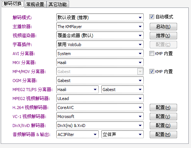The image size is (191, 148).
Task: Expand the MKV 分离器 Haali dropdown
Action: 100,63
